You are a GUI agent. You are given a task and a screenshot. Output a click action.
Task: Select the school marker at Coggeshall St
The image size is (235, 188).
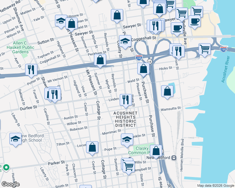click(125, 42)
